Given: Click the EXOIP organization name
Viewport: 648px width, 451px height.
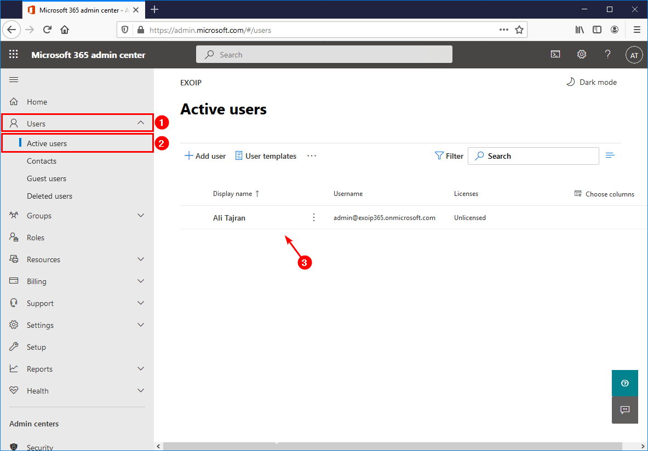Looking at the screenshot, I should coord(191,83).
